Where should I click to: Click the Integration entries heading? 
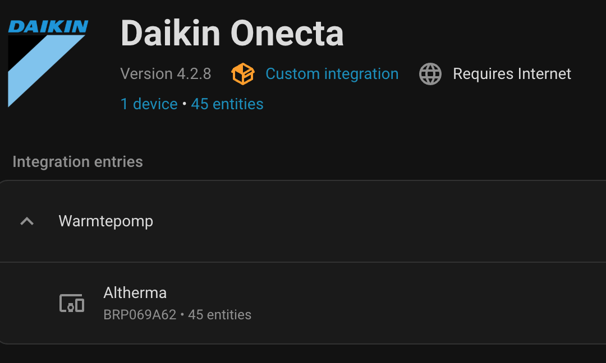(x=77, y=162)
